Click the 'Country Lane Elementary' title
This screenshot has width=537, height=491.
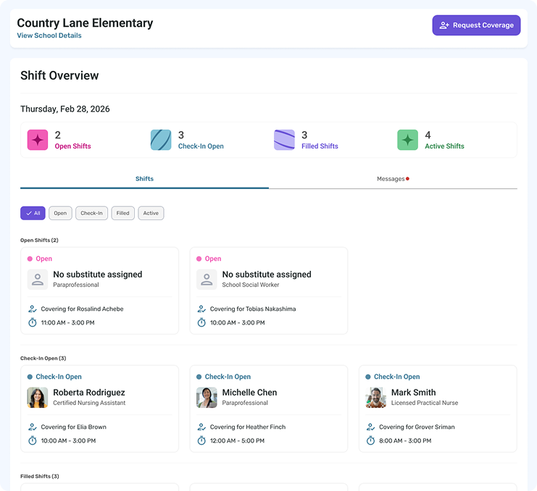click(x=85, y=23)
